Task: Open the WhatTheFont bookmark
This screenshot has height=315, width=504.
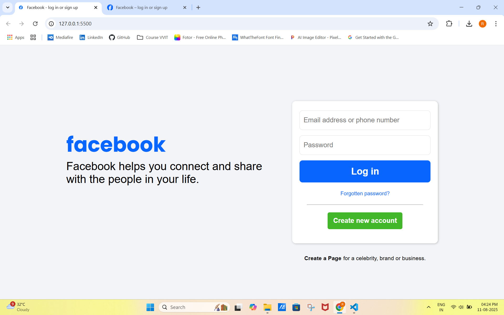Action: [x=258, y=37]
